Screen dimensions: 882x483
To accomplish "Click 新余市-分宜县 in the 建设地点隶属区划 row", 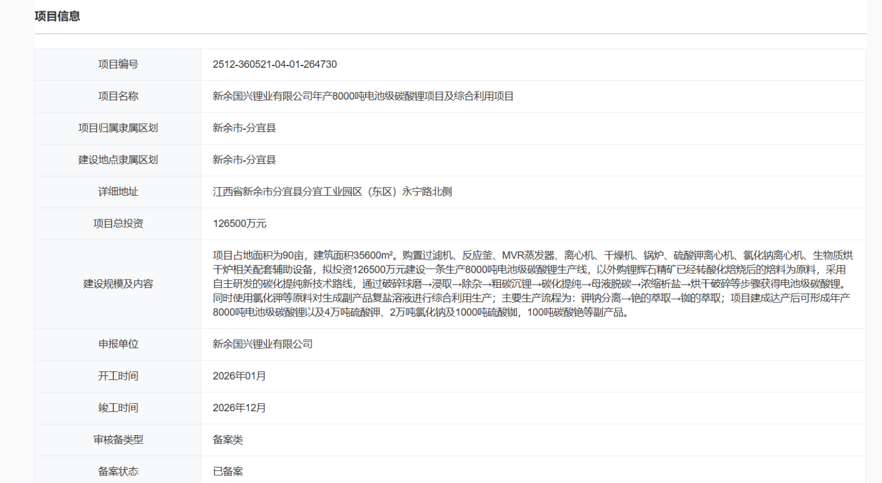I will click(244, 160).
